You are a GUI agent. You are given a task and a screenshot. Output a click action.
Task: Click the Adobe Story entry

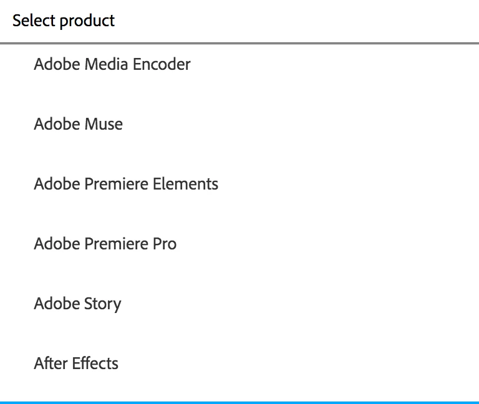[x=77, y=304]
